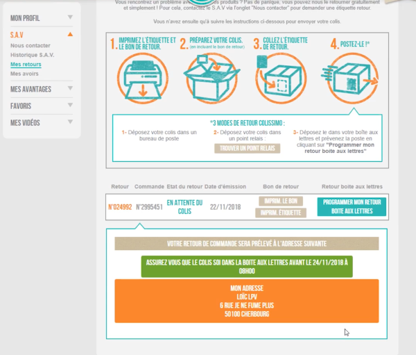Open Historique S.A.V. link
The image size is (416, 355).
(33, 55)
